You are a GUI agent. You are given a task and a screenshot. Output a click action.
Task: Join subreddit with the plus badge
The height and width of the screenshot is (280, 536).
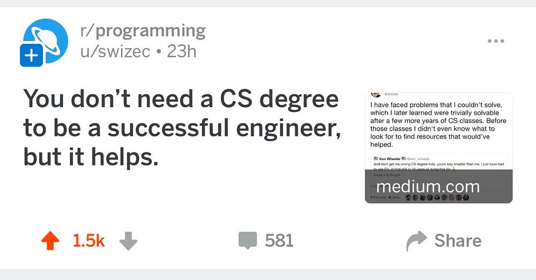coord(32,56)
